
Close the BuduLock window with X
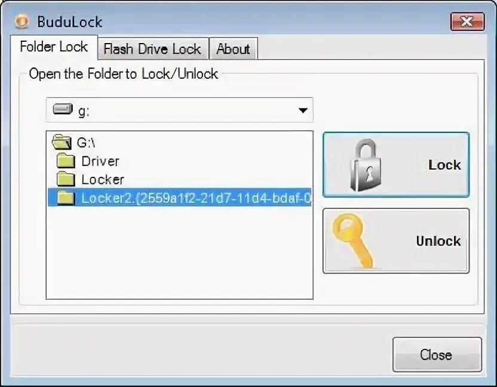pos(467,21)
